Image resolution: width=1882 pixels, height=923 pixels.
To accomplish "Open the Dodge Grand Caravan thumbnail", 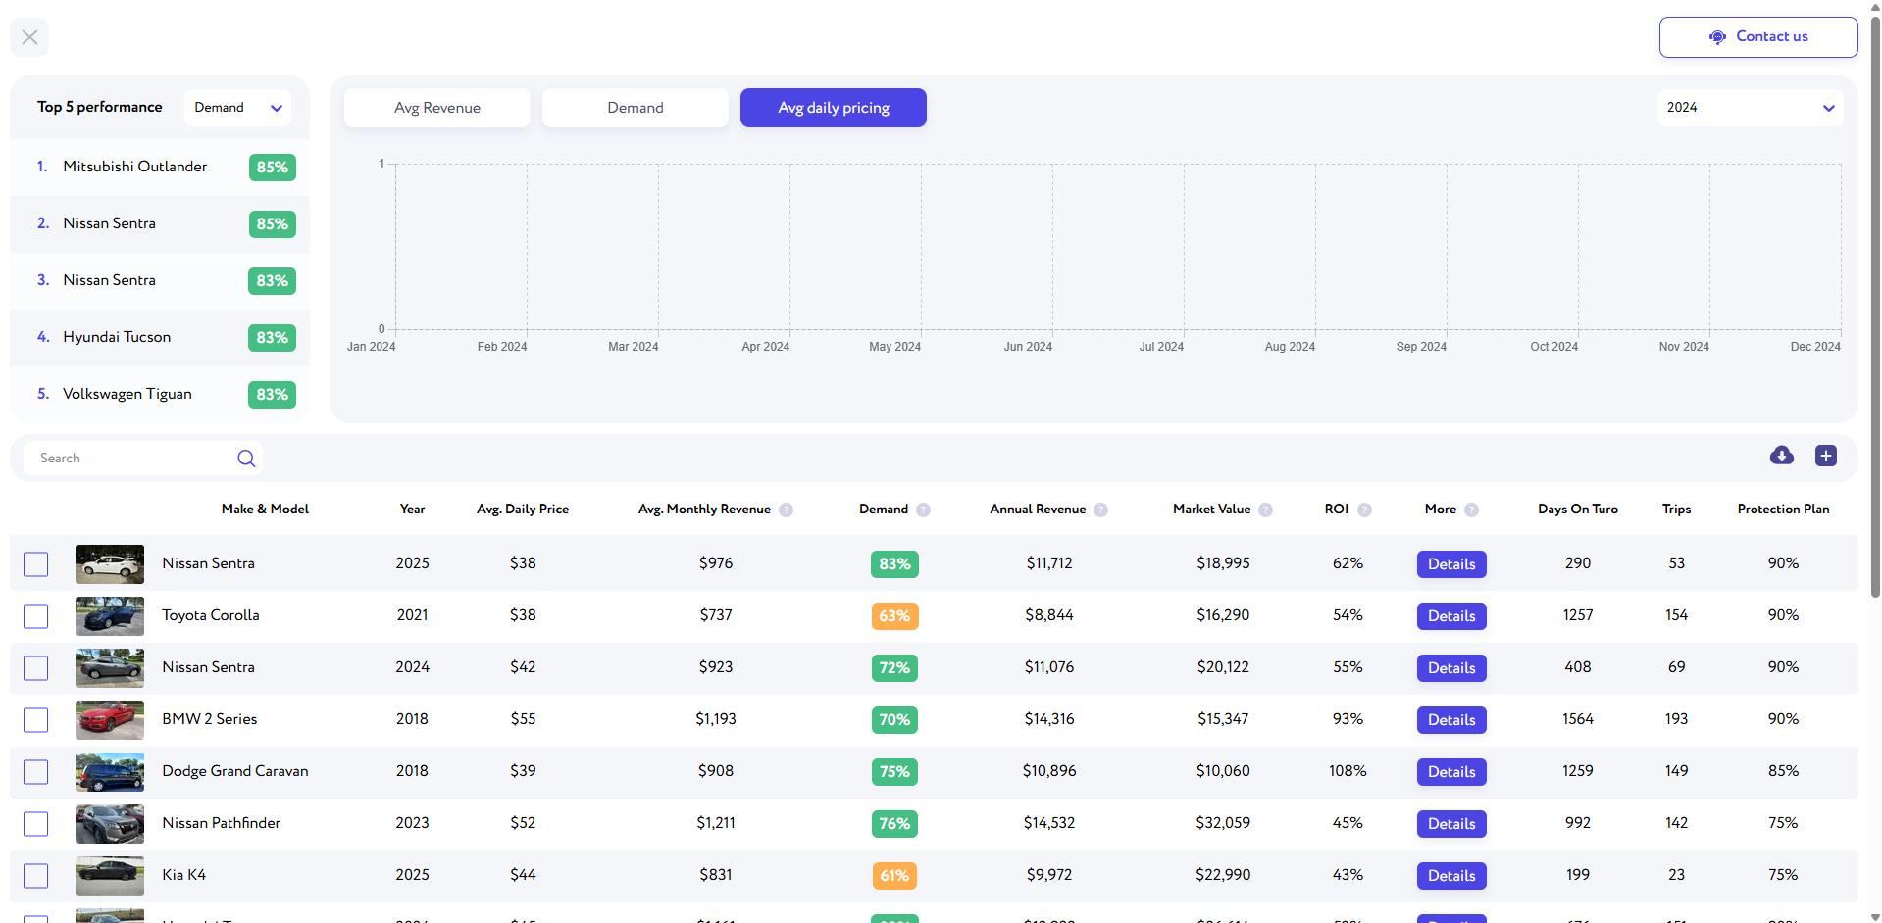I will pos(110,772).
